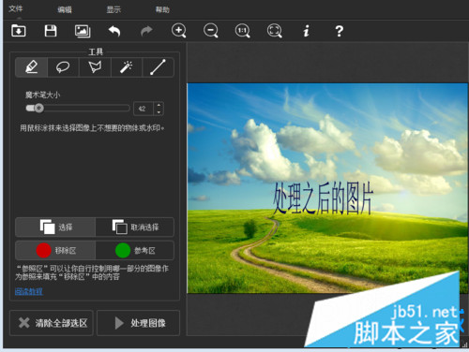This screenshot has height=352, width=469.
Task: Switch to 取消选择 mode
Action: click(x=135, y=227)
